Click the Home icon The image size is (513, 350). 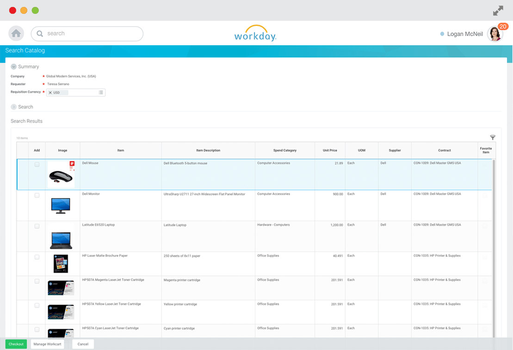click(16, 33)
